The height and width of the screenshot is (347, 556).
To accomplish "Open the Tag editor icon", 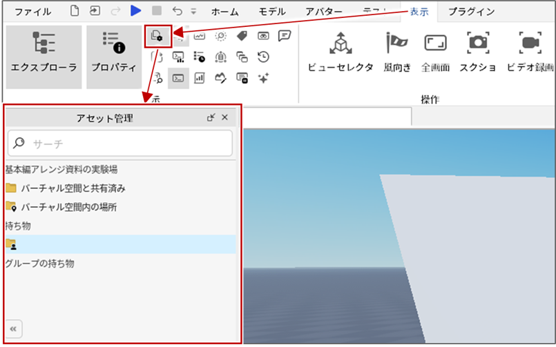I will (242, 36).
